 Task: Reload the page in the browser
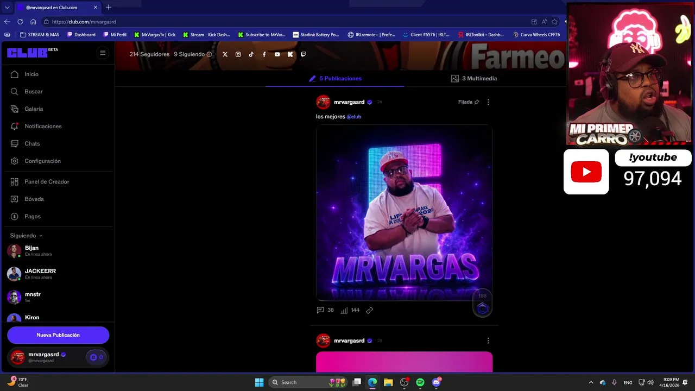(x=20, y=22)
